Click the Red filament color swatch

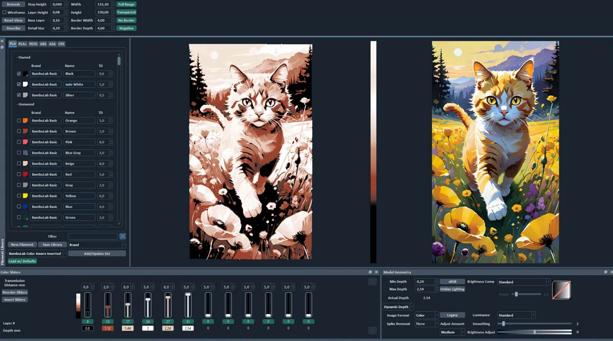coord(25,174)
